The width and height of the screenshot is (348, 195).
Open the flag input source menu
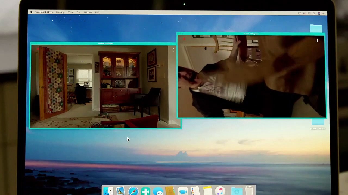pos(304,13)
